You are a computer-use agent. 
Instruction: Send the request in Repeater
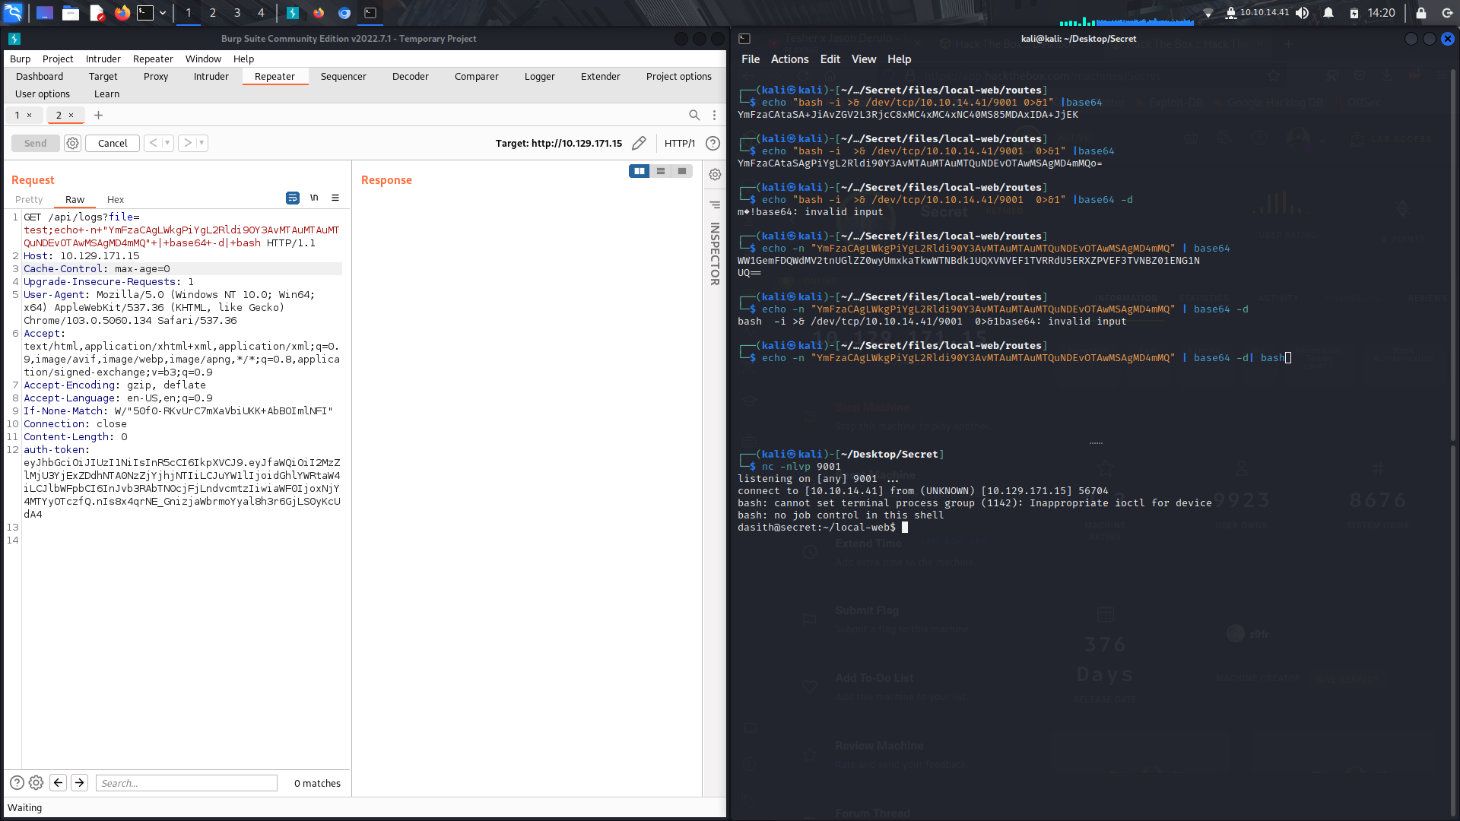coord(35,143)
